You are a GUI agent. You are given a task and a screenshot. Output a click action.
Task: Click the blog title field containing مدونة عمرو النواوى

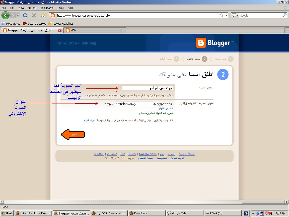[x=148, y=88]
